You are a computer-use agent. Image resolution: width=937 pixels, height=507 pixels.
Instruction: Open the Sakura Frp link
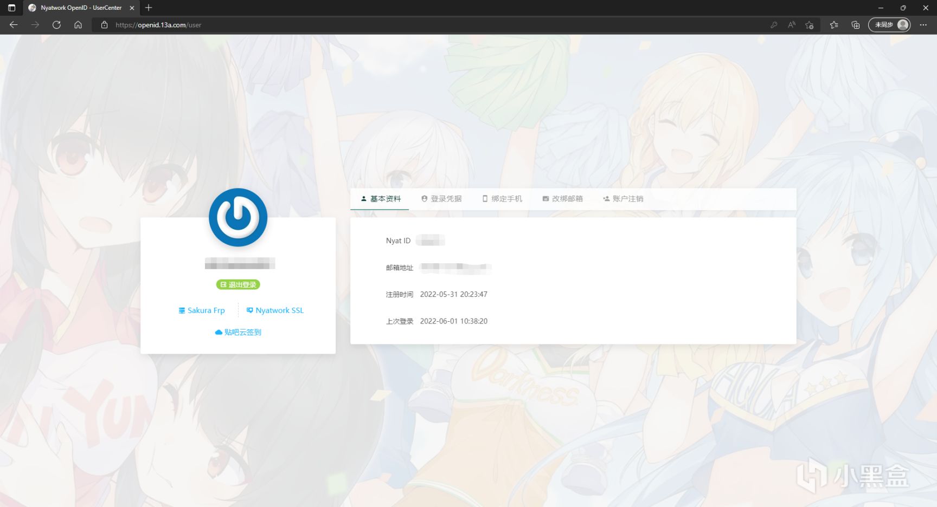pyautogui.click(x=202, y=310)
